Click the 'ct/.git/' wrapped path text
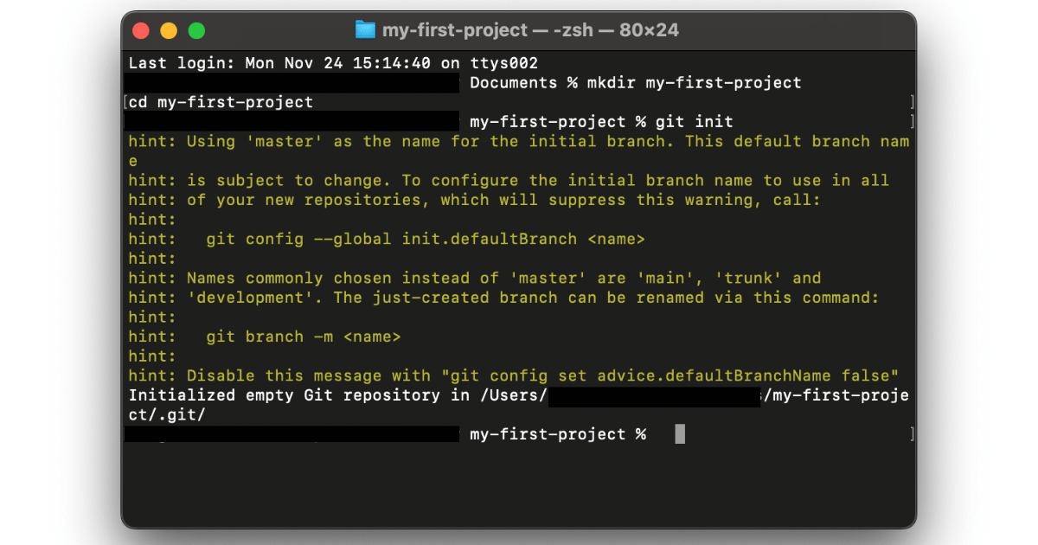Viewport: 1038px width, 545px height. click(x=167, y=415)
